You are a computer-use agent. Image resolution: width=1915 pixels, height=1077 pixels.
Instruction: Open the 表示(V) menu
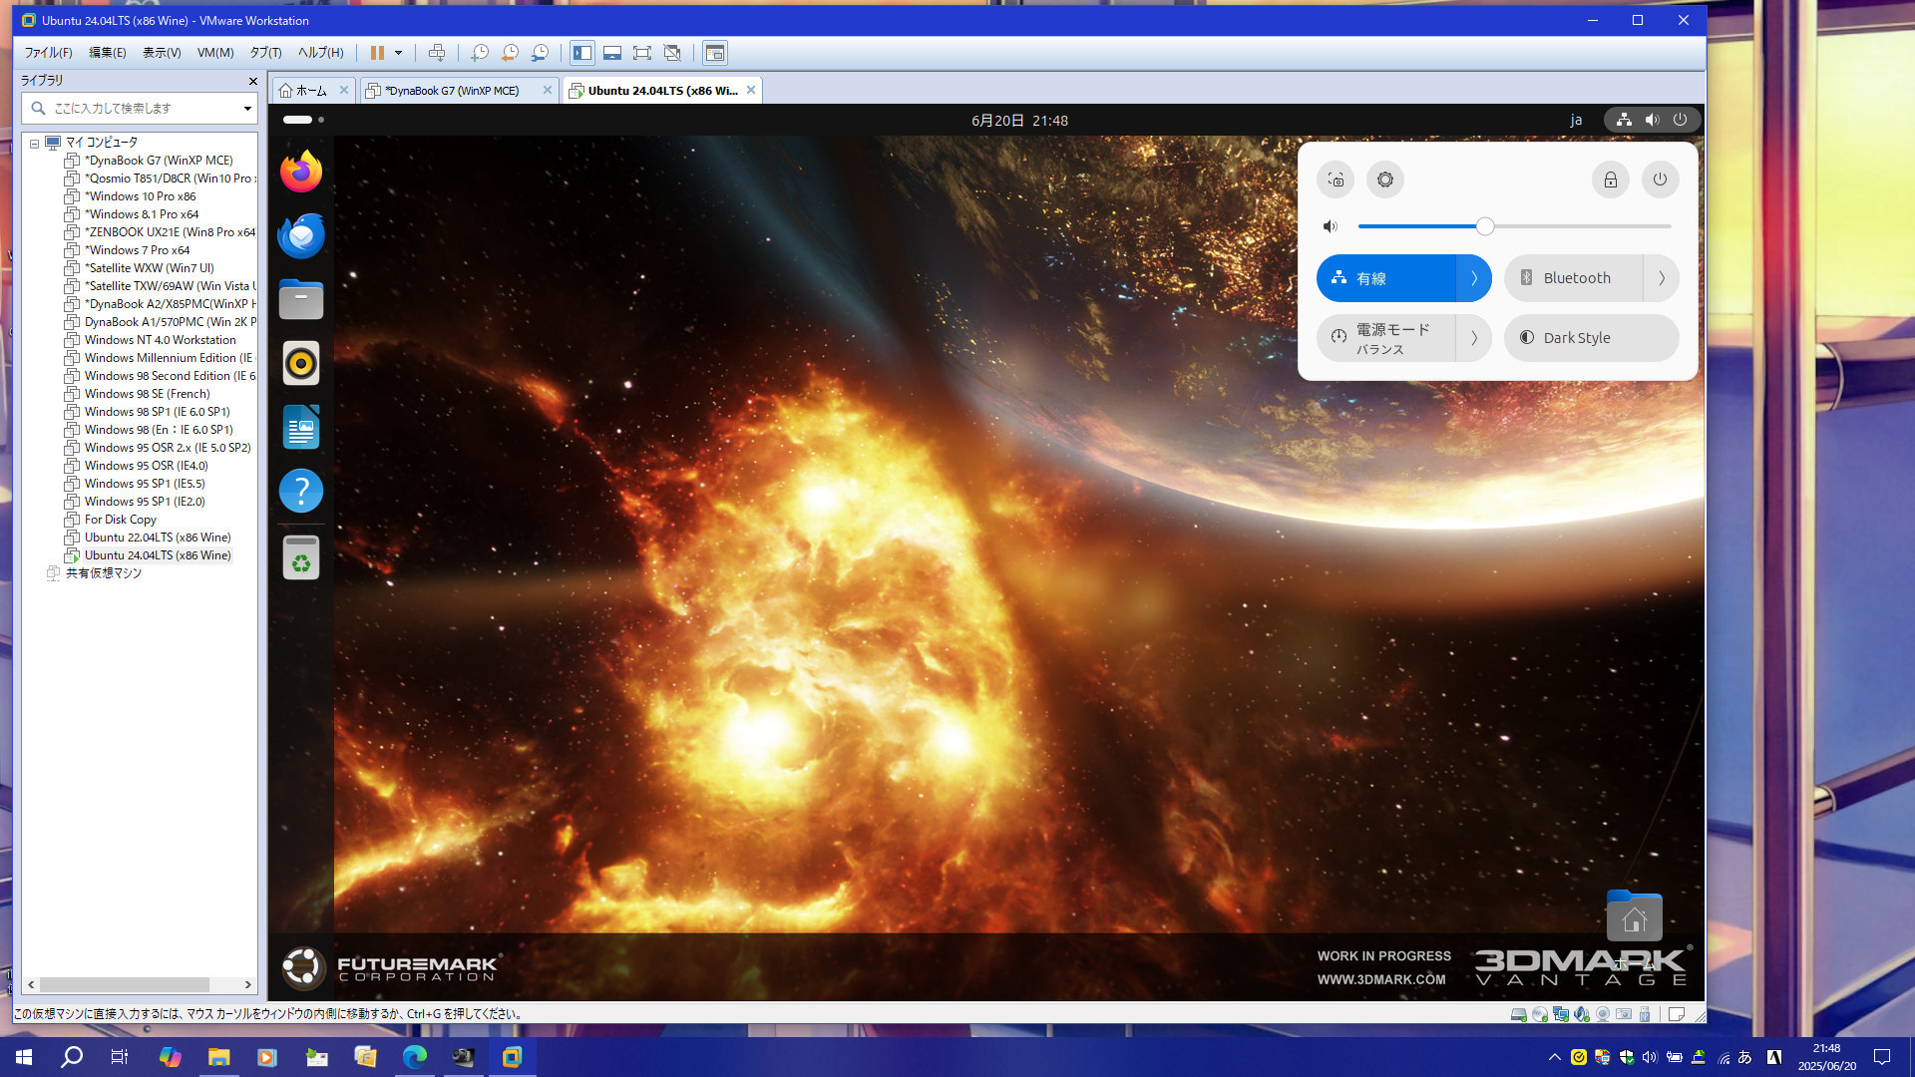tap(161, 53)
